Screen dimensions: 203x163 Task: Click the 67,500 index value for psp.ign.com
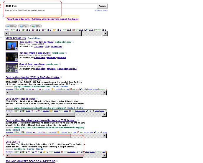coord(29,89)
